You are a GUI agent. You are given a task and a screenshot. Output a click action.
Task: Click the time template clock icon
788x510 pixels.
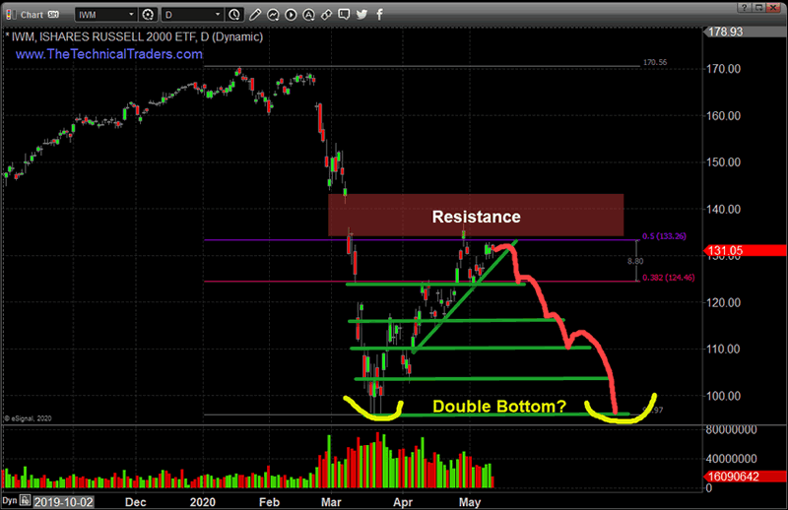coord(234,15)
